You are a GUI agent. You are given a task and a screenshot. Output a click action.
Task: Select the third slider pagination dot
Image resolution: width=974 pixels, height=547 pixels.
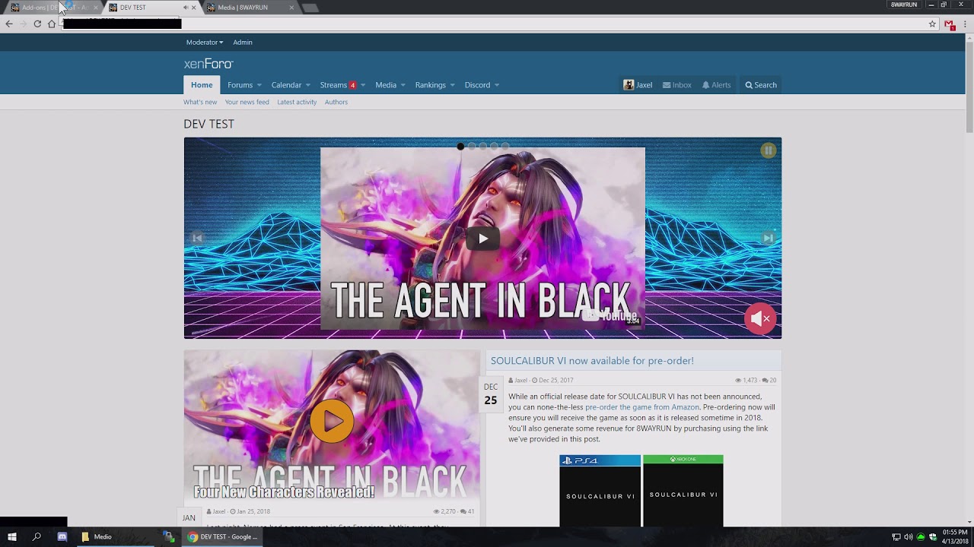(x=482, y=147)
